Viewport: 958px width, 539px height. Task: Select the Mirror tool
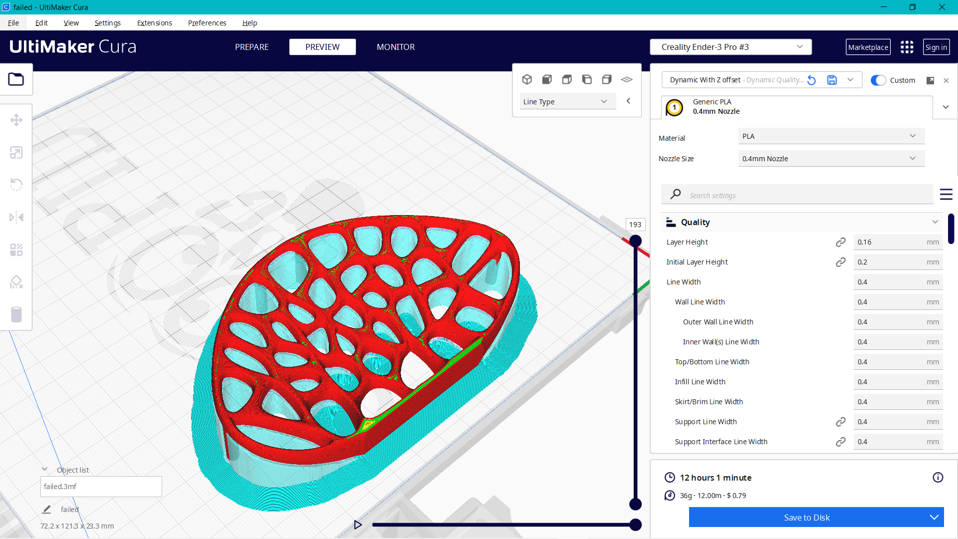coord(16,217)
